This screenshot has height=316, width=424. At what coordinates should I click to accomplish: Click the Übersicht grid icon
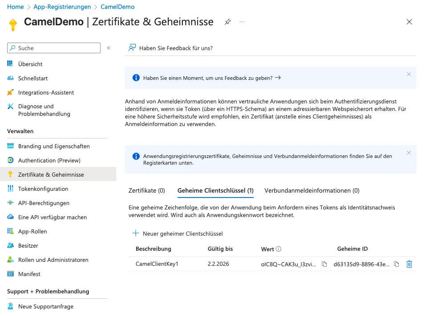[10, 63]
